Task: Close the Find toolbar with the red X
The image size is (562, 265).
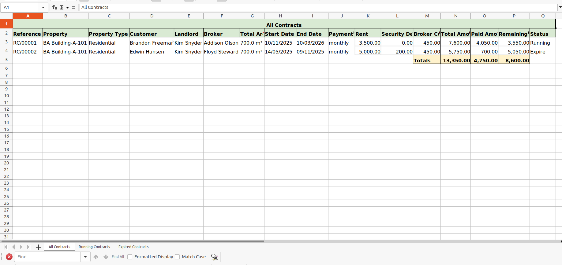Action: point(9,257)
